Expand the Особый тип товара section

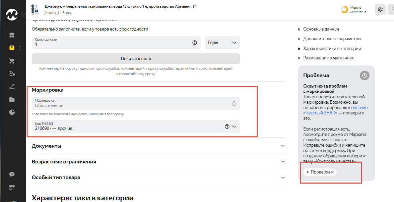coord(158,178)
